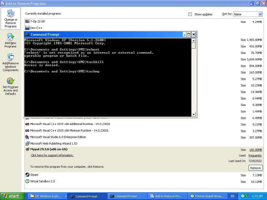Viewport: 267px width, 200px height.
Task: Select the Steam program icon
Action: [x=27, y=175]
